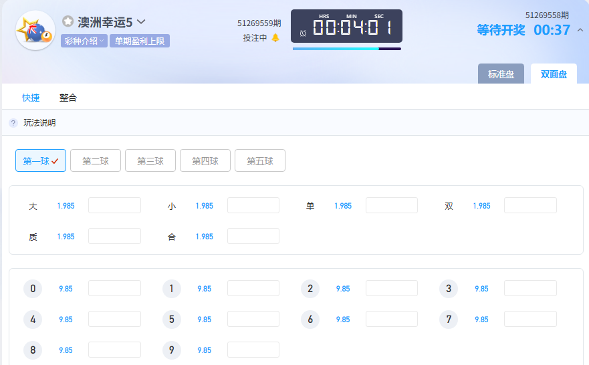The width and height of the screenshot is (589, 365).
Task: Open the 彩种介绍 dropdown
Action: pyautogui.click(x=84, y=41)
